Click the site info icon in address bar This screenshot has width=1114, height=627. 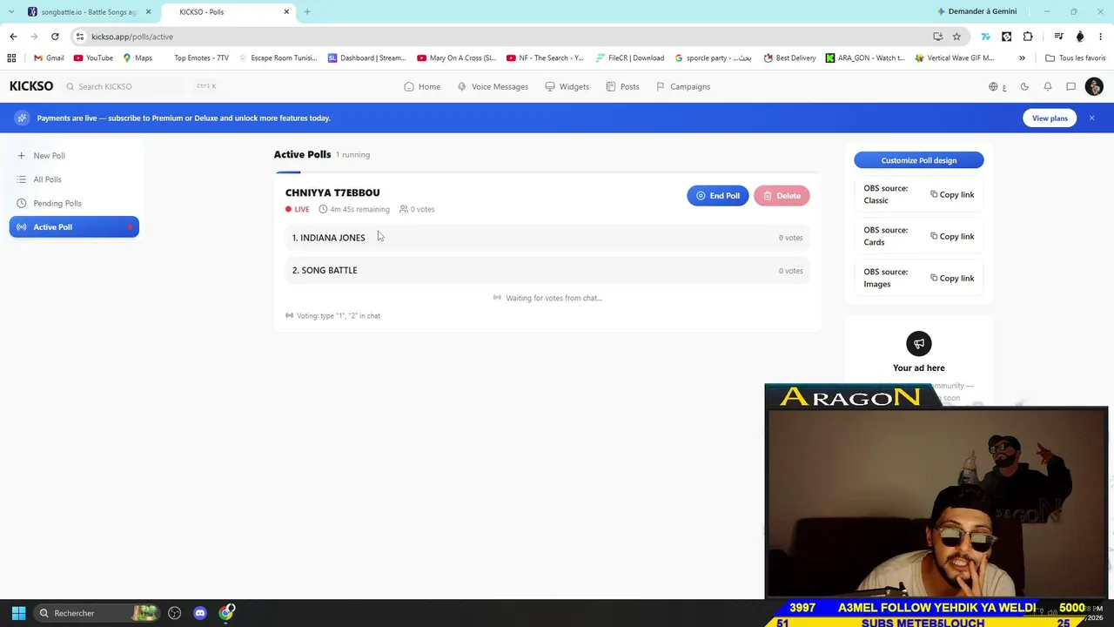(79, 37)
